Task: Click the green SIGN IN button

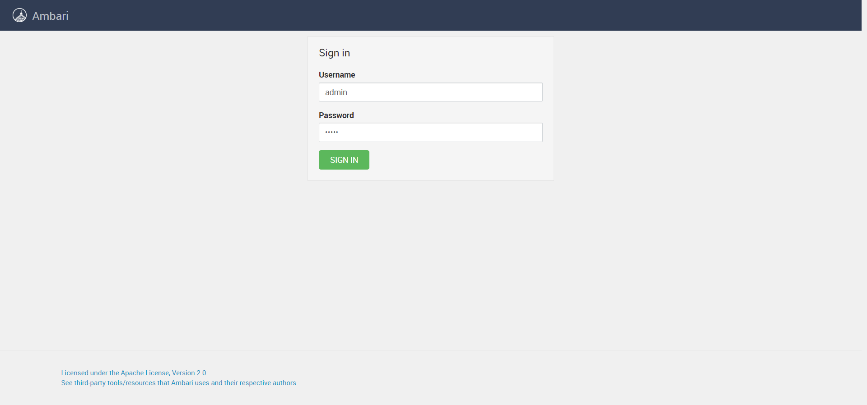Action: click(x=344, y=160)
